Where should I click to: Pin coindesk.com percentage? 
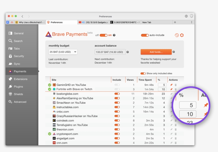point(171,120)
